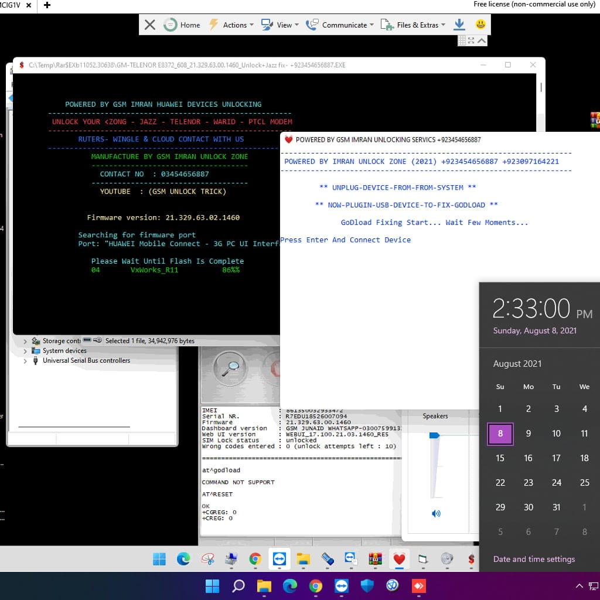Open Windows Security shield in taskbar
The width and height of the screenshot is (600, 600).
367,585
